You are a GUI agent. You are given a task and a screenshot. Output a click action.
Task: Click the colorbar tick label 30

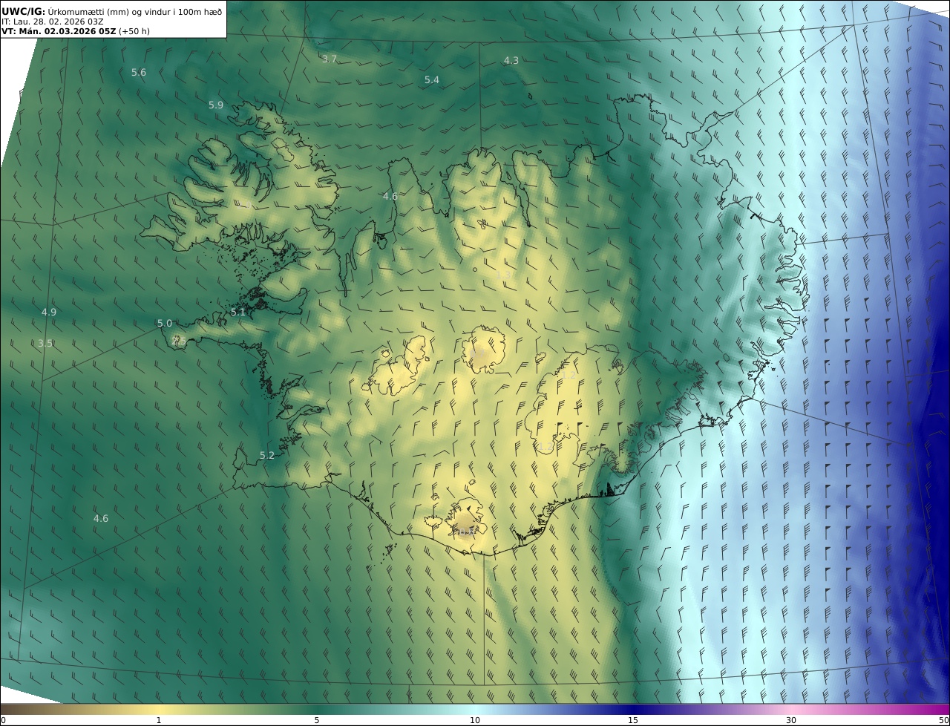791,720
